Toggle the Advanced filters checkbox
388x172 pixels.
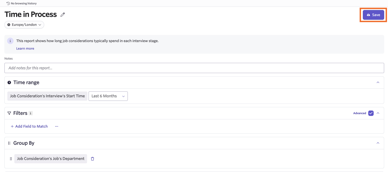[x=371, y=113]
